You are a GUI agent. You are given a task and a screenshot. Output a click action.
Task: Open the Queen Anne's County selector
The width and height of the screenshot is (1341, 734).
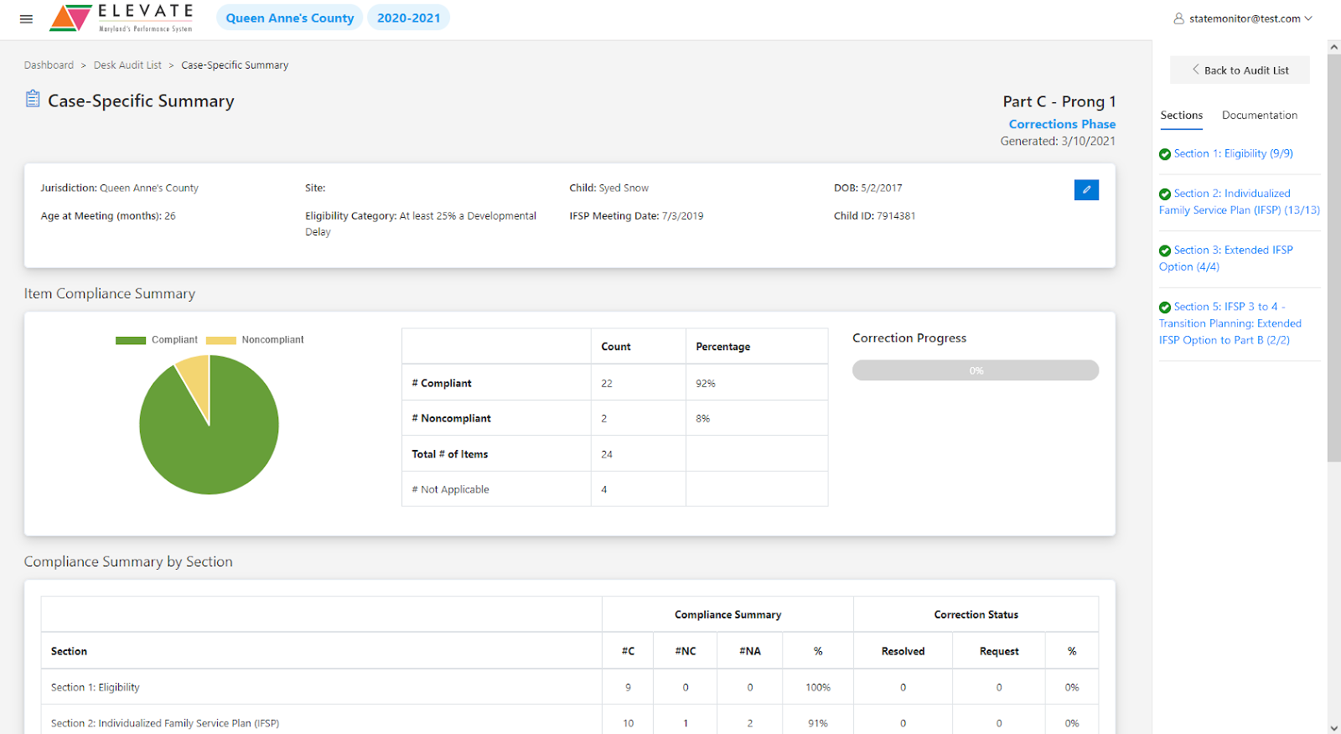[x=289, y=18]
